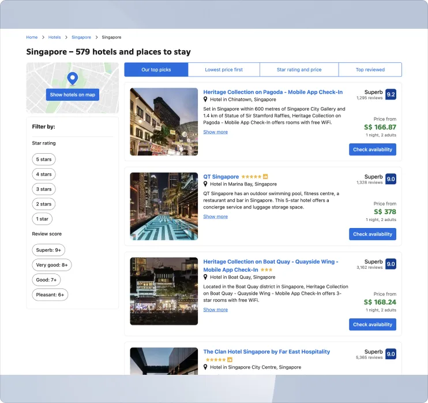428x403 pixels.
Task: Click the three-star rating of Heritage Collection on Boat Quay
Action: (x=266, y=270)
